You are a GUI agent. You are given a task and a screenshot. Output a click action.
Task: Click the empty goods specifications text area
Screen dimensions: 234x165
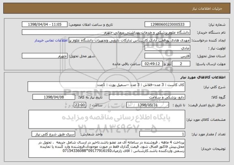point(107,119)
